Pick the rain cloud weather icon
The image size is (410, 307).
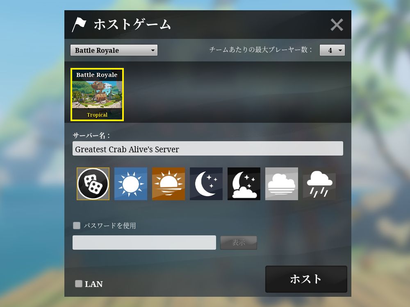(319, 184)
